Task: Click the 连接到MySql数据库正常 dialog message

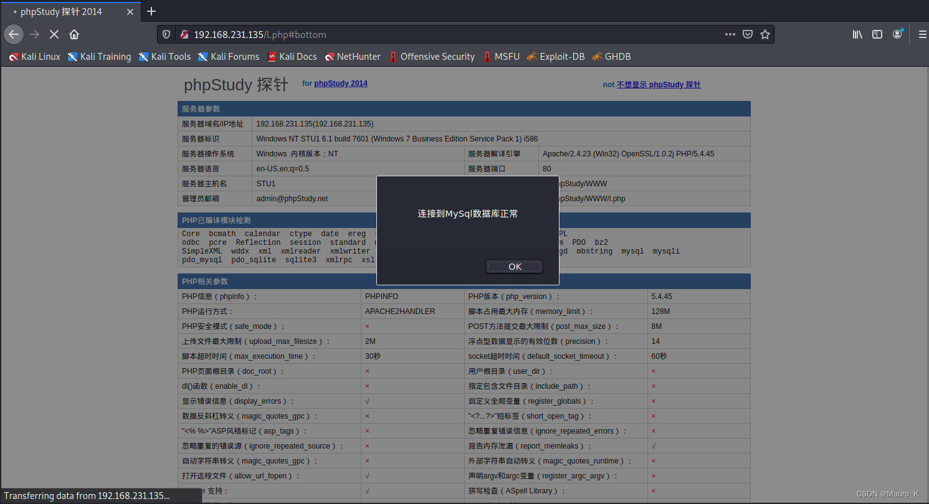Action: (x=468, y=214)
